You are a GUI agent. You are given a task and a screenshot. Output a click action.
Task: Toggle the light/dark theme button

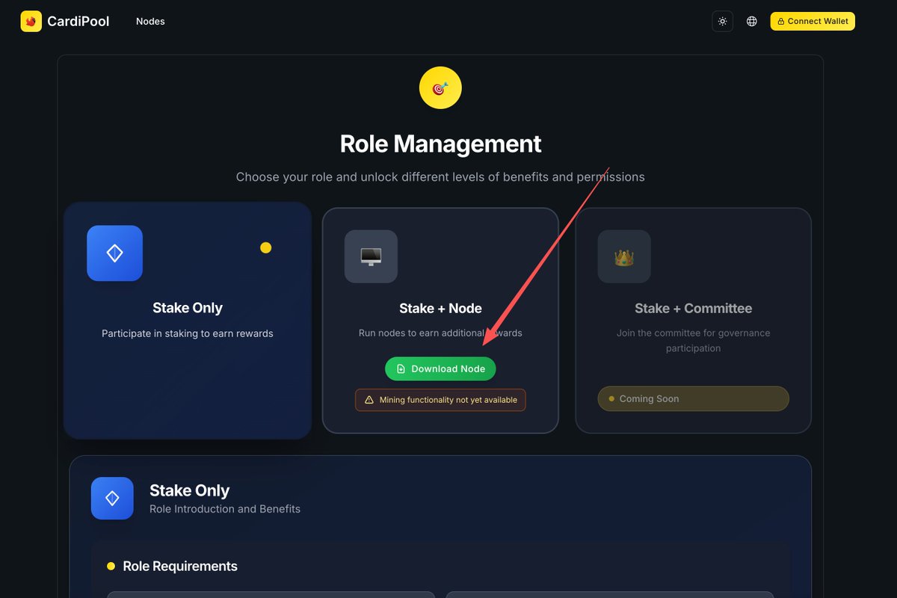click(x=722, y=22)
